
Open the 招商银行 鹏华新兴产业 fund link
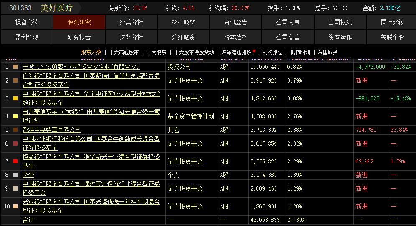[91, 161]
